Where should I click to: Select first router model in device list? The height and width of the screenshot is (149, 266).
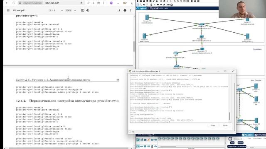point(160,139)
